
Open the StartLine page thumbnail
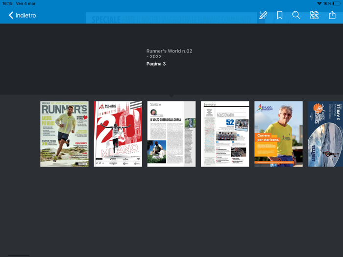[171, 134]
